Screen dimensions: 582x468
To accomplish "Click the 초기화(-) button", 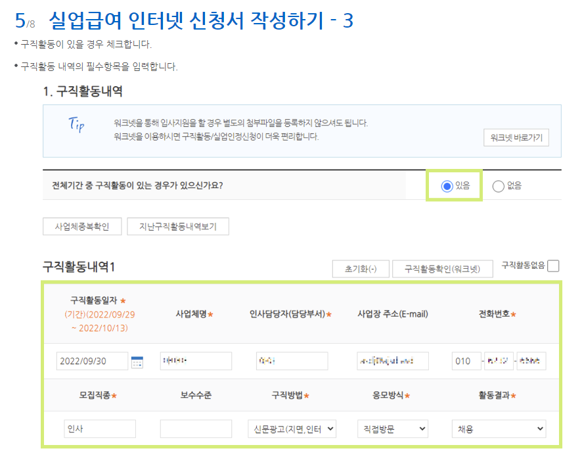I will pyautogui.click(x=360, y=268).
